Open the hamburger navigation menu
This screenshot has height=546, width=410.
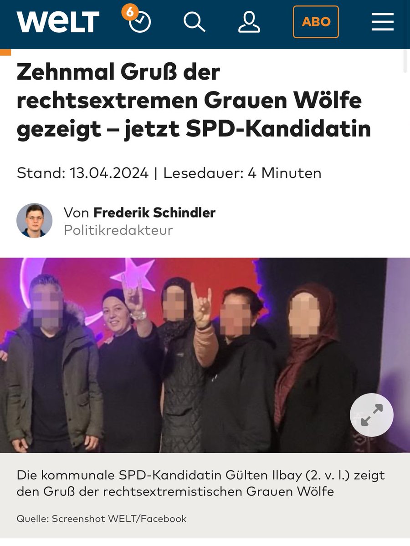click(x=383, y=22)
